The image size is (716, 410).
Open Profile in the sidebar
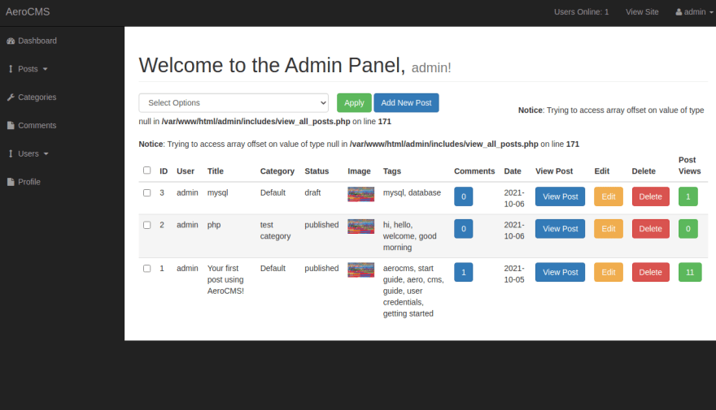click(x=29, y=182)
